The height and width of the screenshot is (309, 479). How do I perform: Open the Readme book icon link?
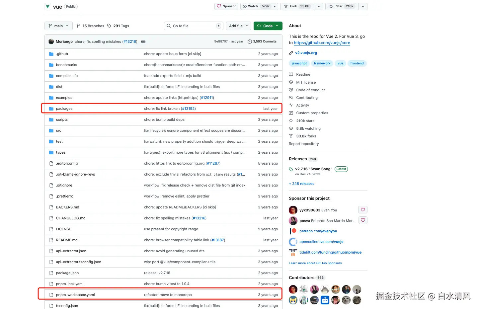coord(291,74)
